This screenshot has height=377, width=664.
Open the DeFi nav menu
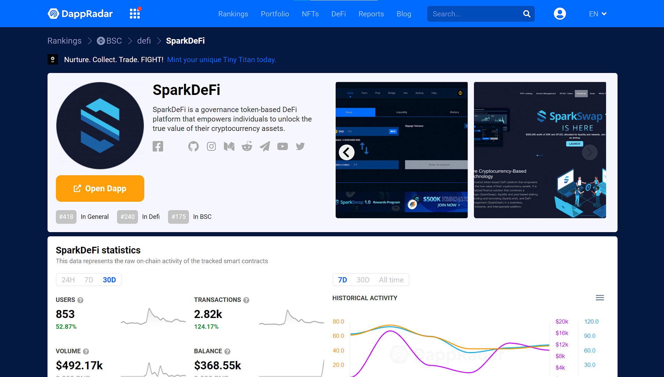coord(338,14)
